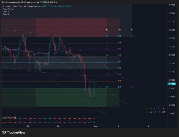The width and height of the screenshot is (179, 137).
Task: Click the purple 2/8 label under the 1D column
Action: [132, 87]
